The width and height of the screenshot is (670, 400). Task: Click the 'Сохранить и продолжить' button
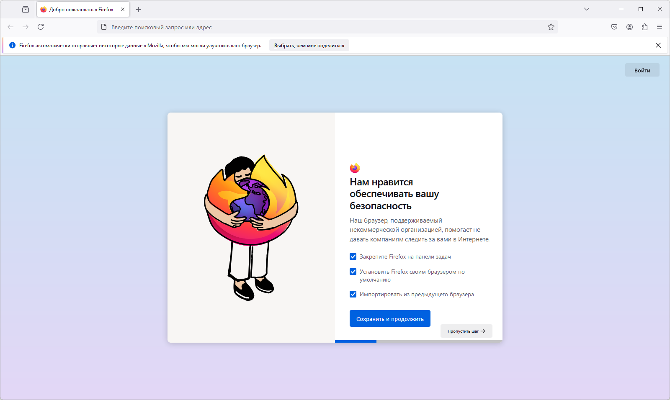[x=390, y=318]
